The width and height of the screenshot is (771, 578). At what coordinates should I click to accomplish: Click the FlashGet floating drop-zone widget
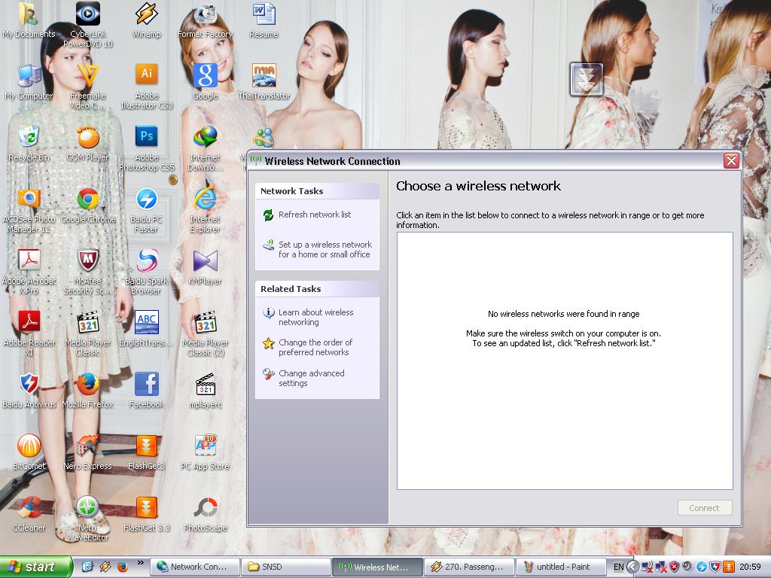pyautogui.click(x=586, y=79)
